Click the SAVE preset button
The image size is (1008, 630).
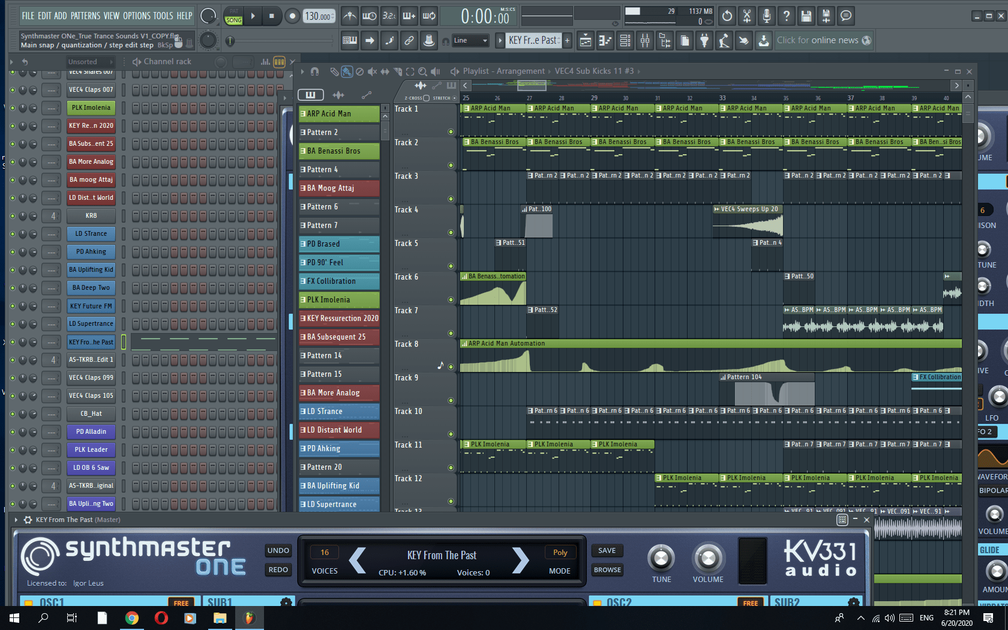607,550
